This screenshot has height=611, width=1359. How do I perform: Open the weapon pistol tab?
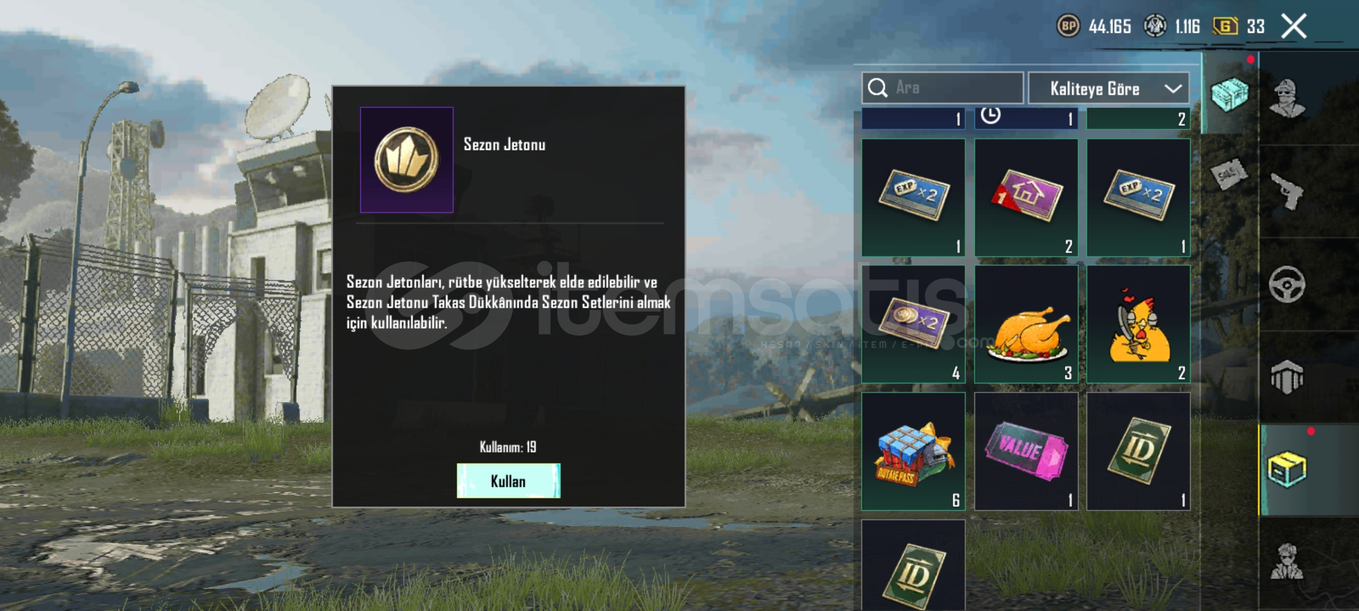click(1287, 191)
